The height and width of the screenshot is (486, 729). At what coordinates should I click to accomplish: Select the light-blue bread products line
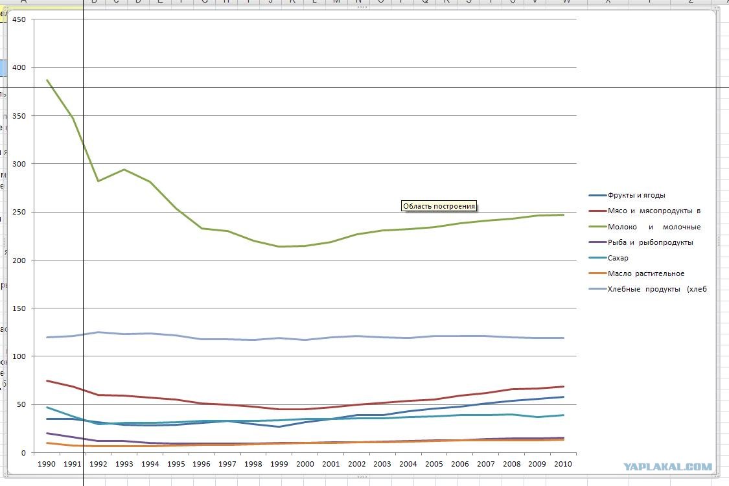305,340
